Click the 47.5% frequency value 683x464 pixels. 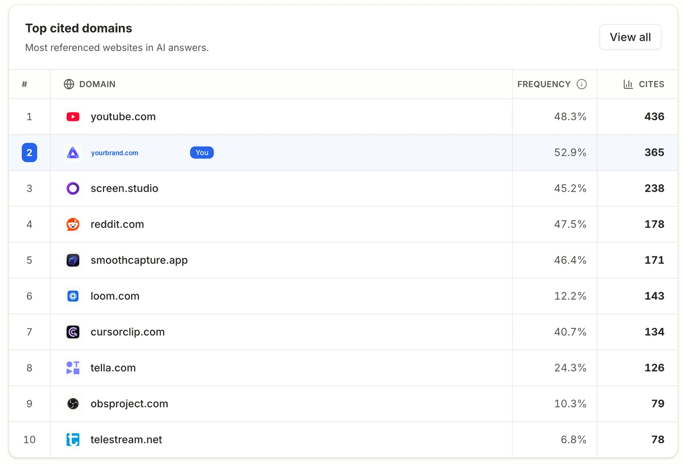[x=570, y=224]
